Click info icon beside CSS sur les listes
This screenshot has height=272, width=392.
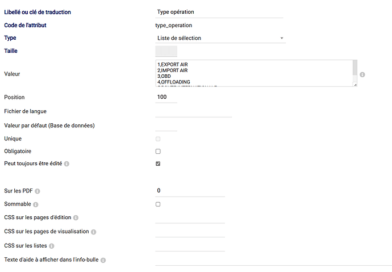[x=51, y=246]
